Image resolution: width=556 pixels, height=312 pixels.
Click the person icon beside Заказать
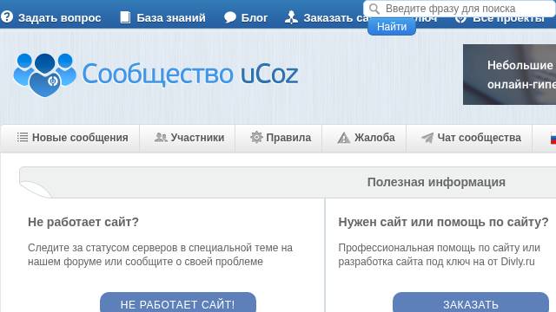point(291,17)
